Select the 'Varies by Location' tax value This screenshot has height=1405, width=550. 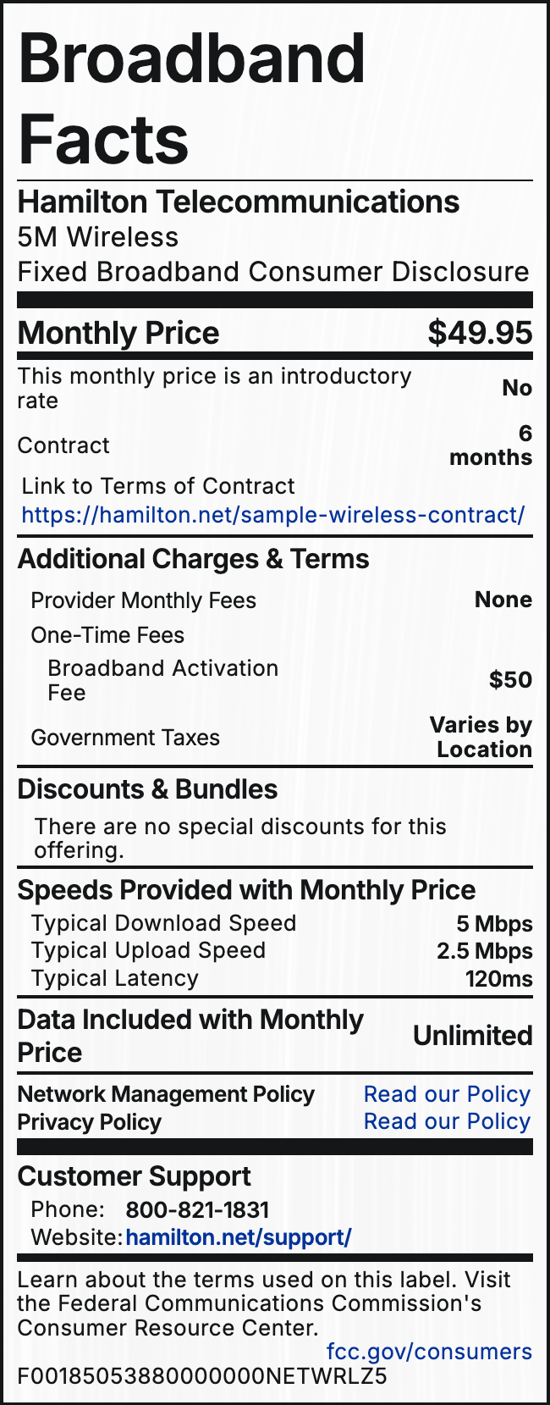(481, 737)
